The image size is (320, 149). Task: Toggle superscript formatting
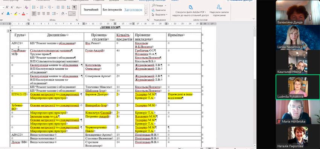point(3,13)
